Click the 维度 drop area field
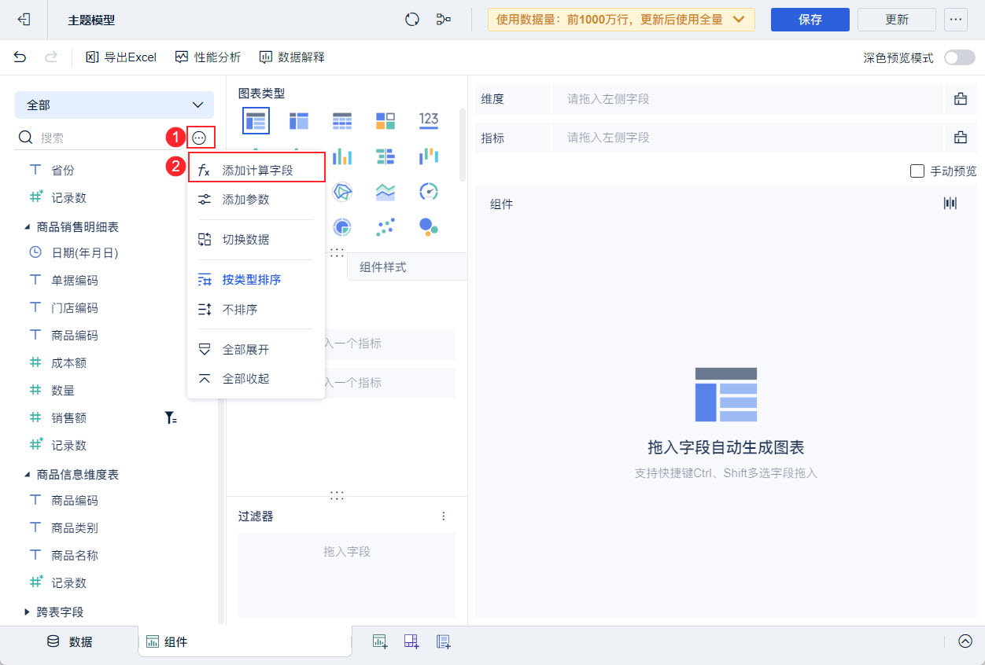Screen dimensions: 985x665 coord(747,99)
